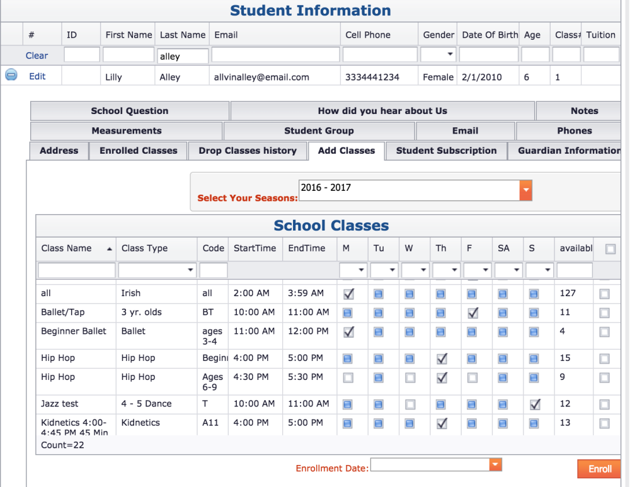Open the Wednesday filter dropdown
The height and width of the screenshot is (487, 630).
click(x=423, y=270)
